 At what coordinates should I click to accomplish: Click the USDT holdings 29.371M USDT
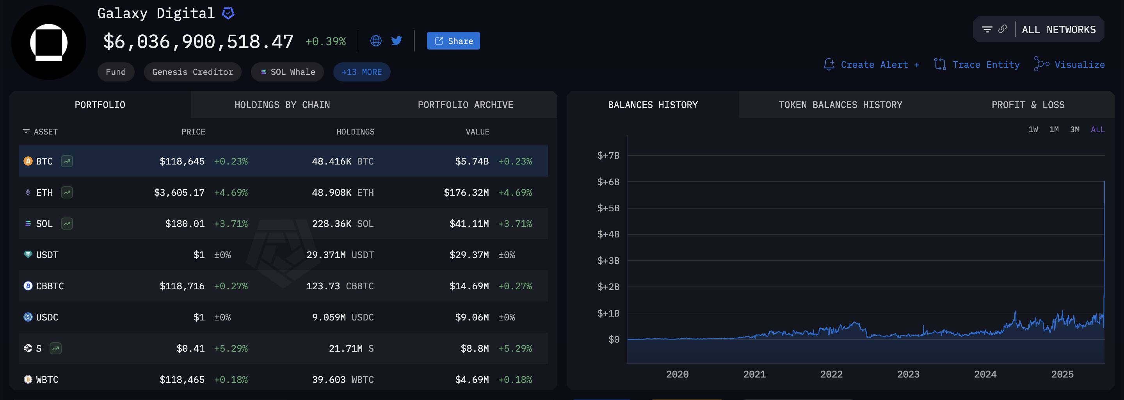pos(340,255)
